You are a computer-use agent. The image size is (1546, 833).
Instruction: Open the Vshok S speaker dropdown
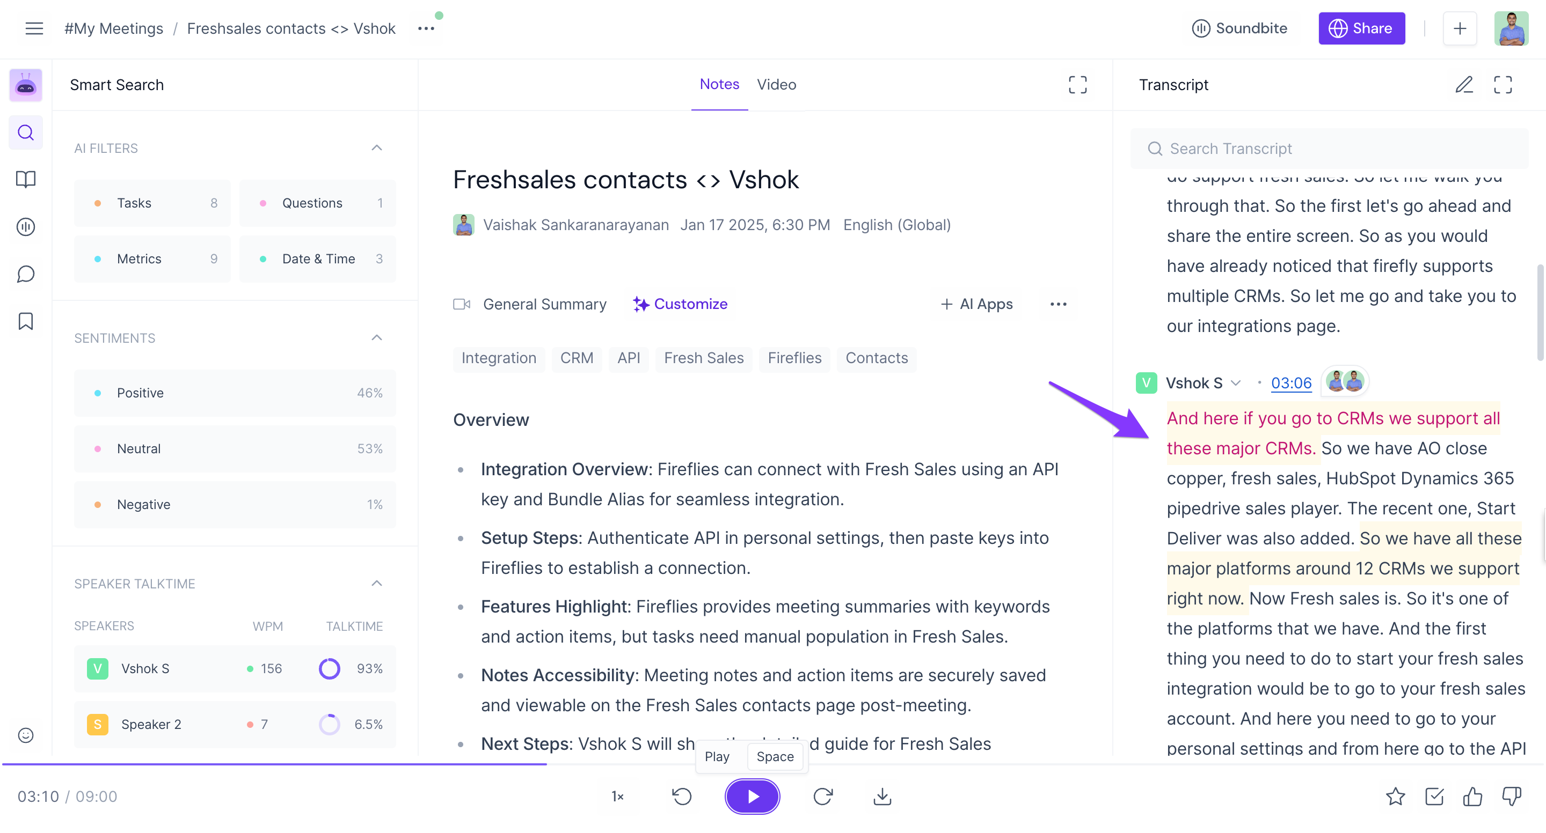point(1236,382)
